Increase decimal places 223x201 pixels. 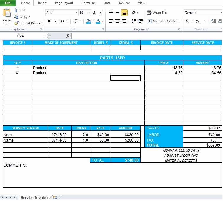214,21
